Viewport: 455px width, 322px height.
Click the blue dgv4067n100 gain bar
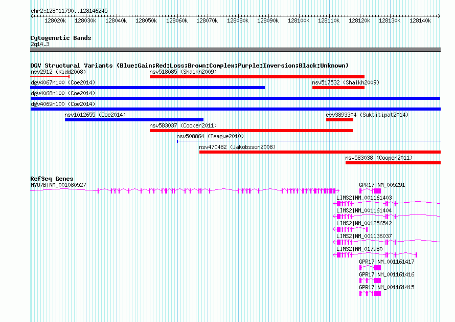(x=148, y=88)
